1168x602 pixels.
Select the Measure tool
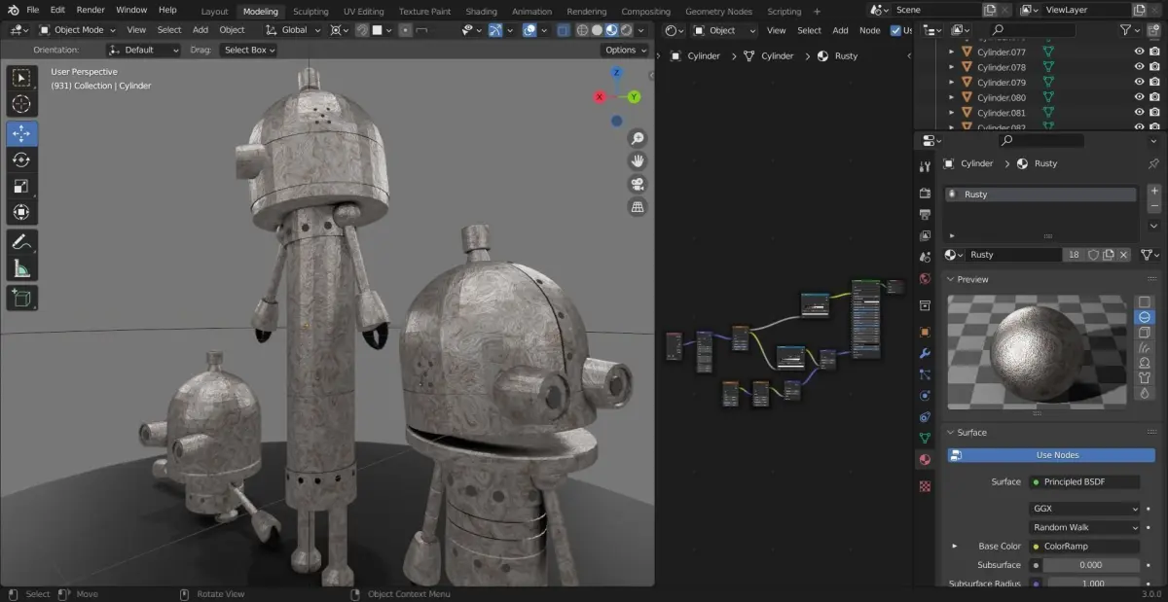(x=21, y=269)
